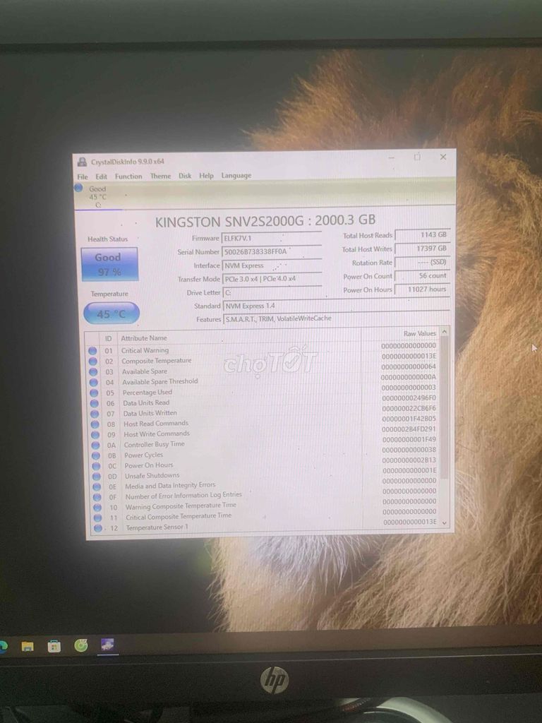The image size is (542, 723).
Task: Click the Percentage Used attribute name
Action: click(147, 393)
